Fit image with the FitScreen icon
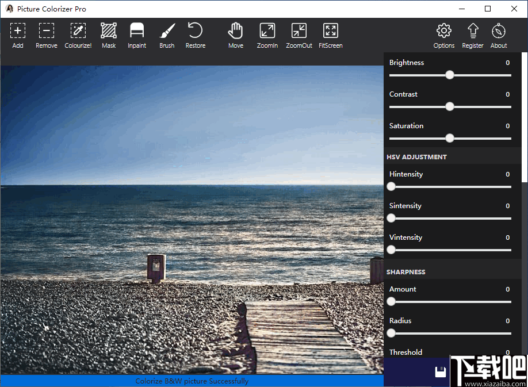 [x=330, y=35]
